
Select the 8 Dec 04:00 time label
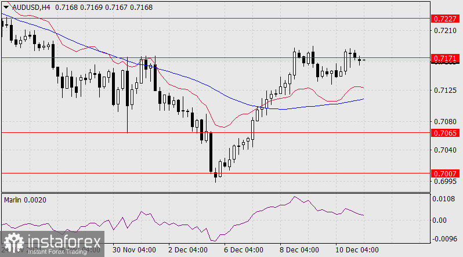click(x=299, y=250)
